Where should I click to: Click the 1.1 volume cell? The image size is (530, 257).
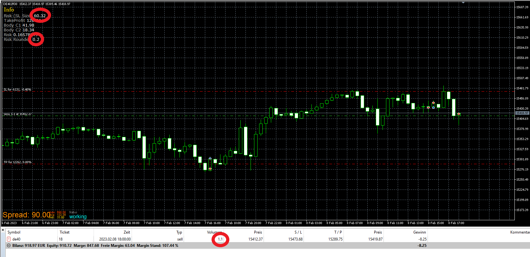pyautogui.click(x=220, y=239)
